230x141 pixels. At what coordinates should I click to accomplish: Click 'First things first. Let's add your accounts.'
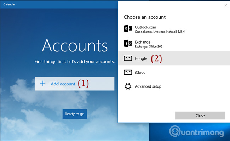[x=75, y=62]
